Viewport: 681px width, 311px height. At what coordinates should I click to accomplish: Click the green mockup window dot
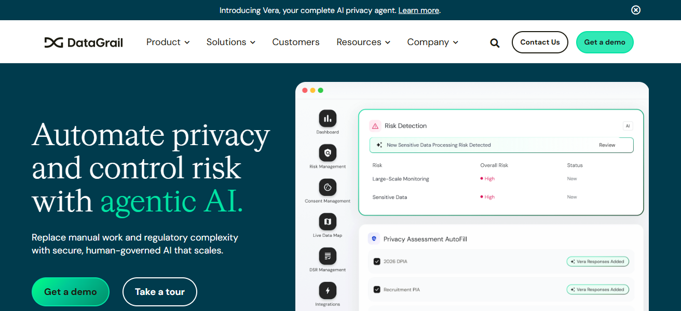(x=320, y=90)
